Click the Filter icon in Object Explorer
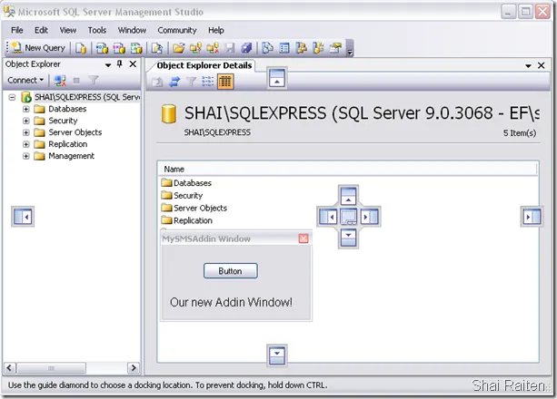 point(93,81)
